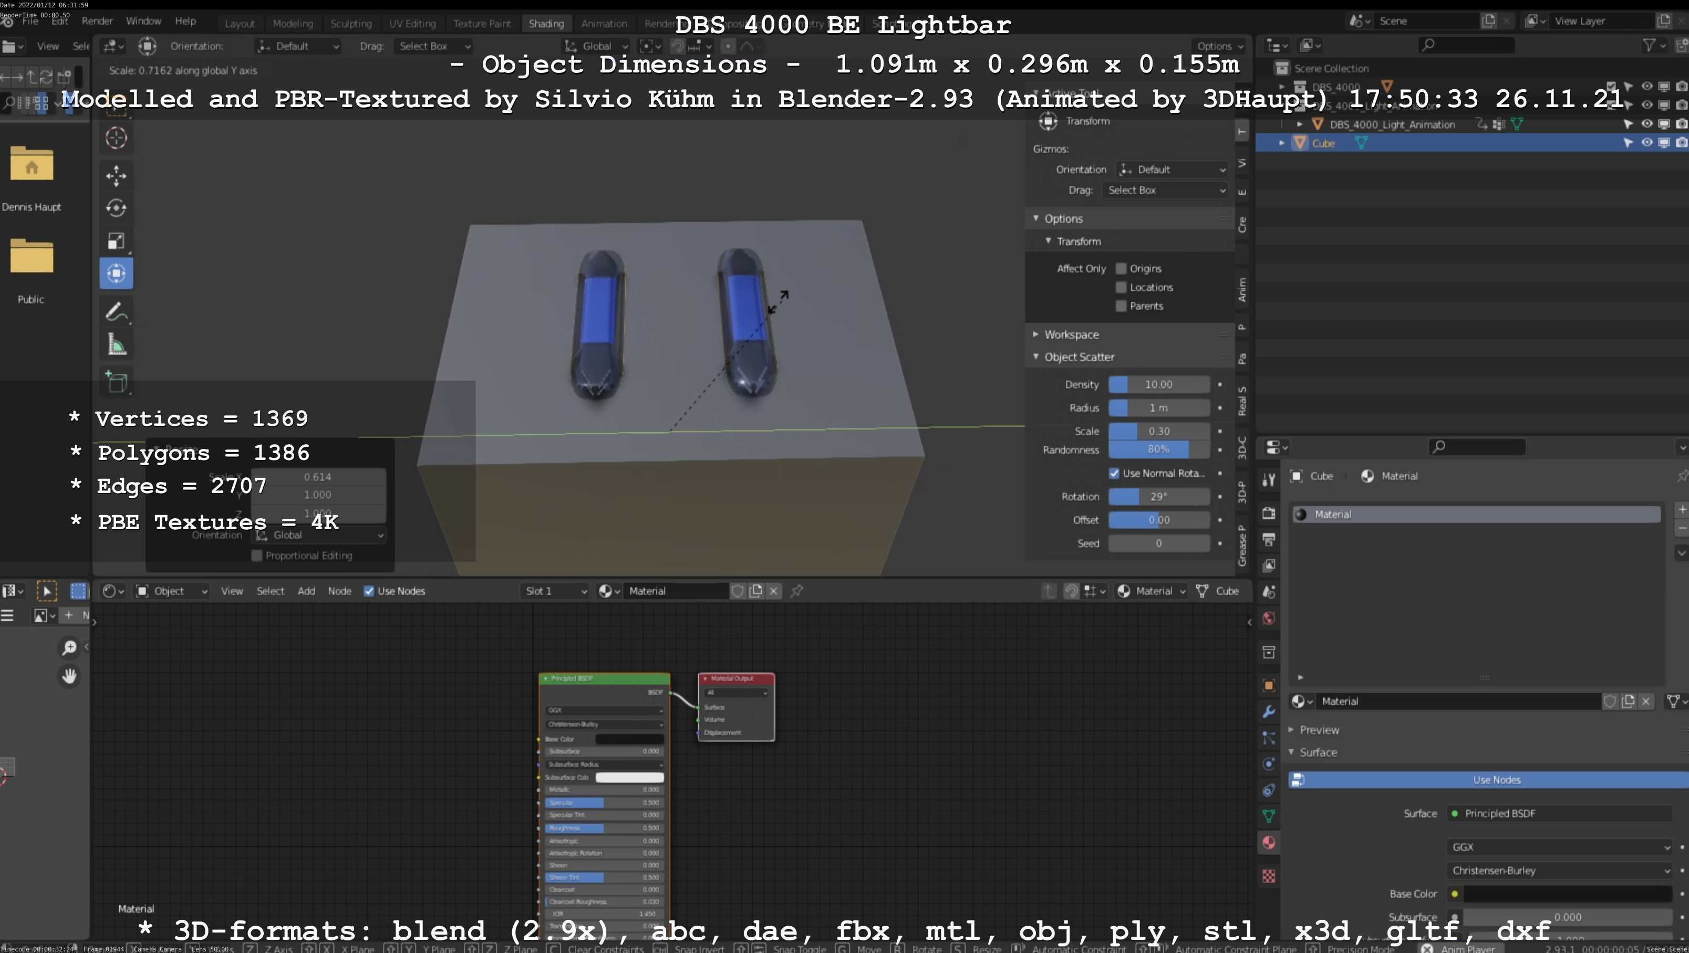Remove material slot with minus button
Image resolution: width=1689 pixels, height=953 pixels.
click(1682, 528)
